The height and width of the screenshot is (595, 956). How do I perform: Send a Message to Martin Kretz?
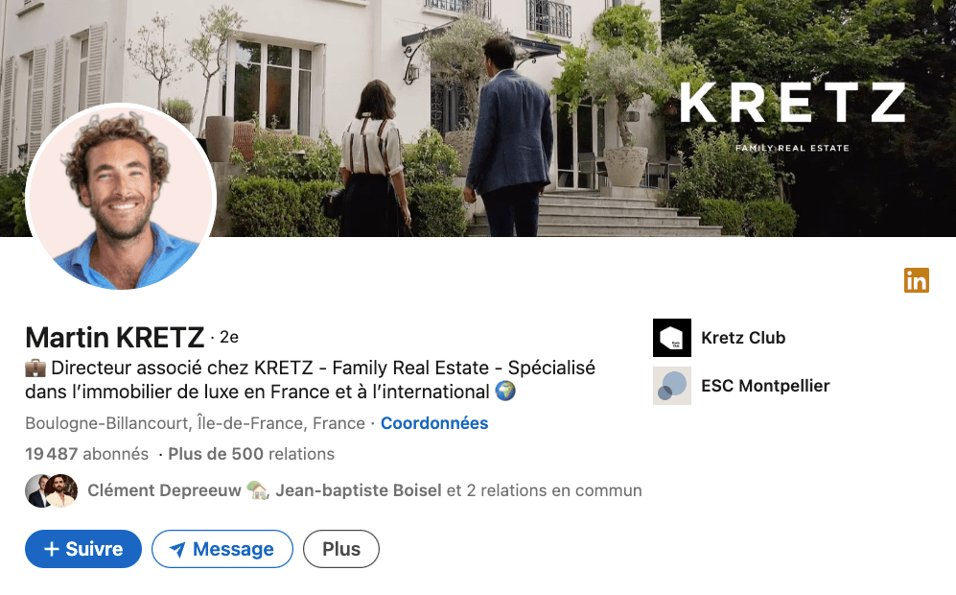click(x=222, y=549)
